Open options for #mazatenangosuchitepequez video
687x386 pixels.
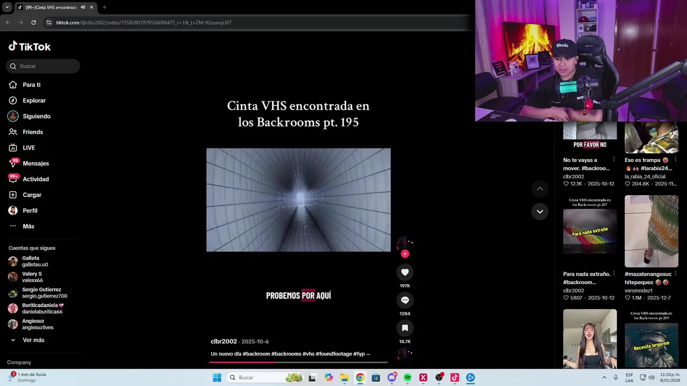click(x=675, y=274)
